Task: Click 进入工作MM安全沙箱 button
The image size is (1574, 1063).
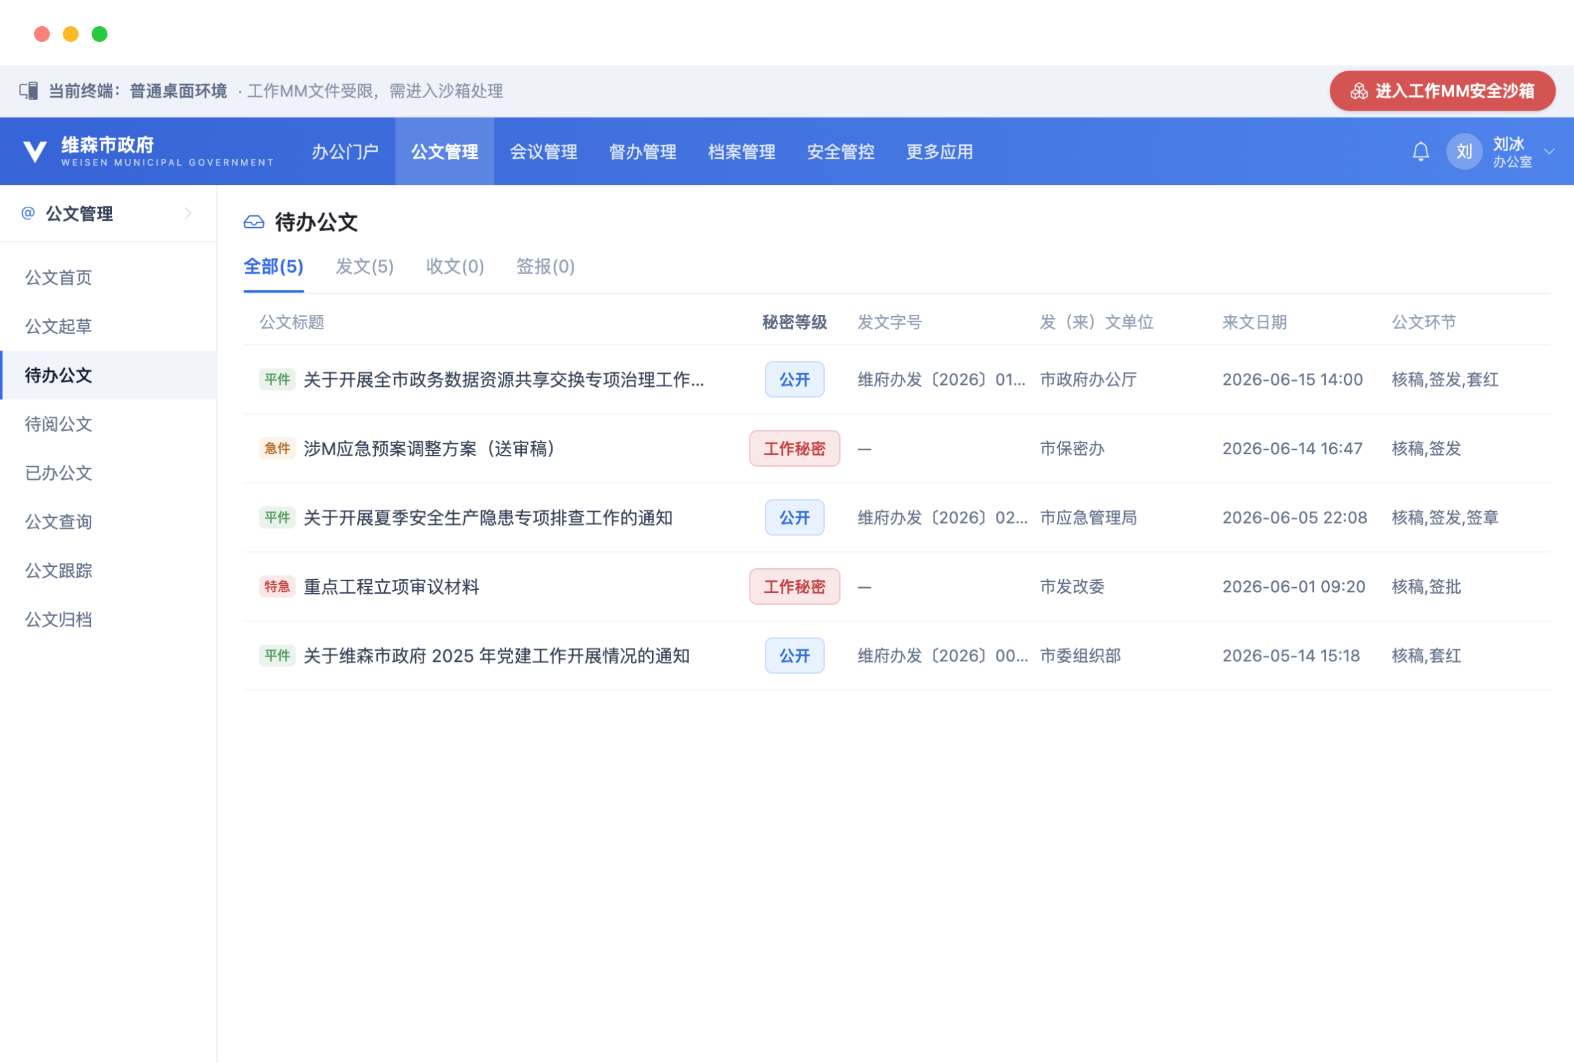Action: [x=1442, y=91]
